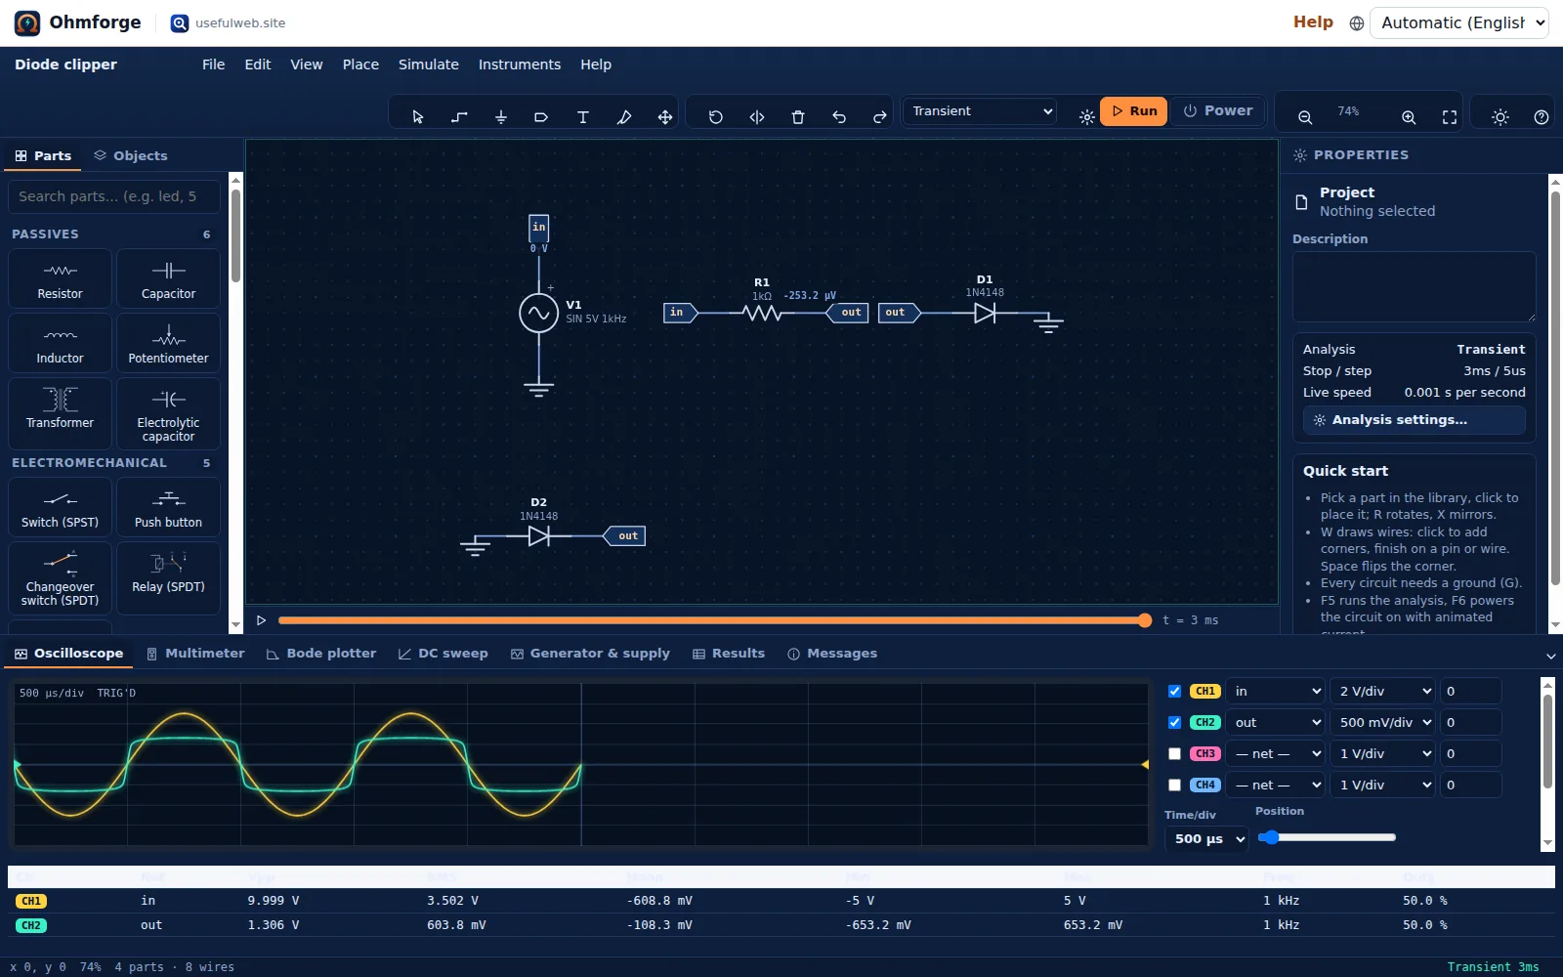Select the probe tool icon

click(623, 117)
